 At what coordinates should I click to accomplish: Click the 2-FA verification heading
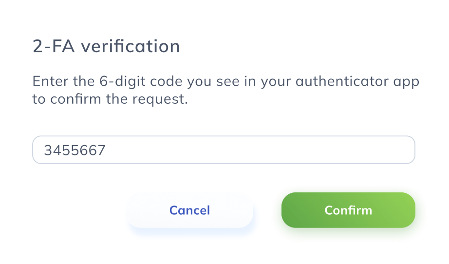(106, 46)
